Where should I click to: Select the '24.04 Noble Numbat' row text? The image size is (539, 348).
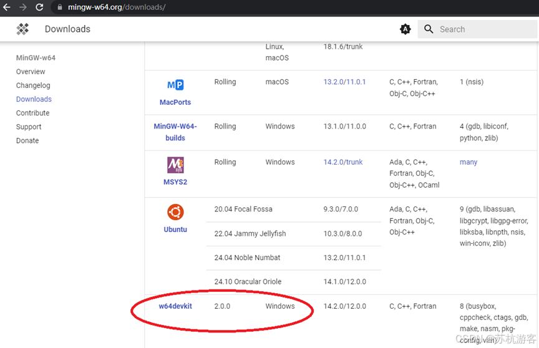pyautogui.click(x=247, y=258)
